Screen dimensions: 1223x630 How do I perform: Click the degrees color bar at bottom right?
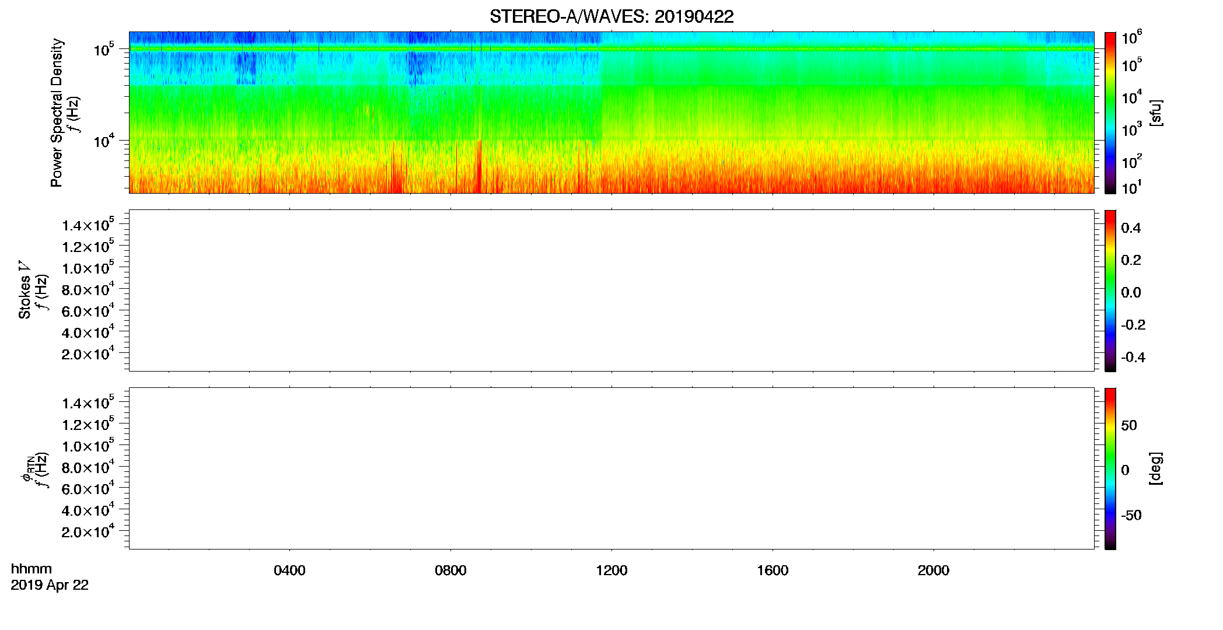tap(1110, 468)
